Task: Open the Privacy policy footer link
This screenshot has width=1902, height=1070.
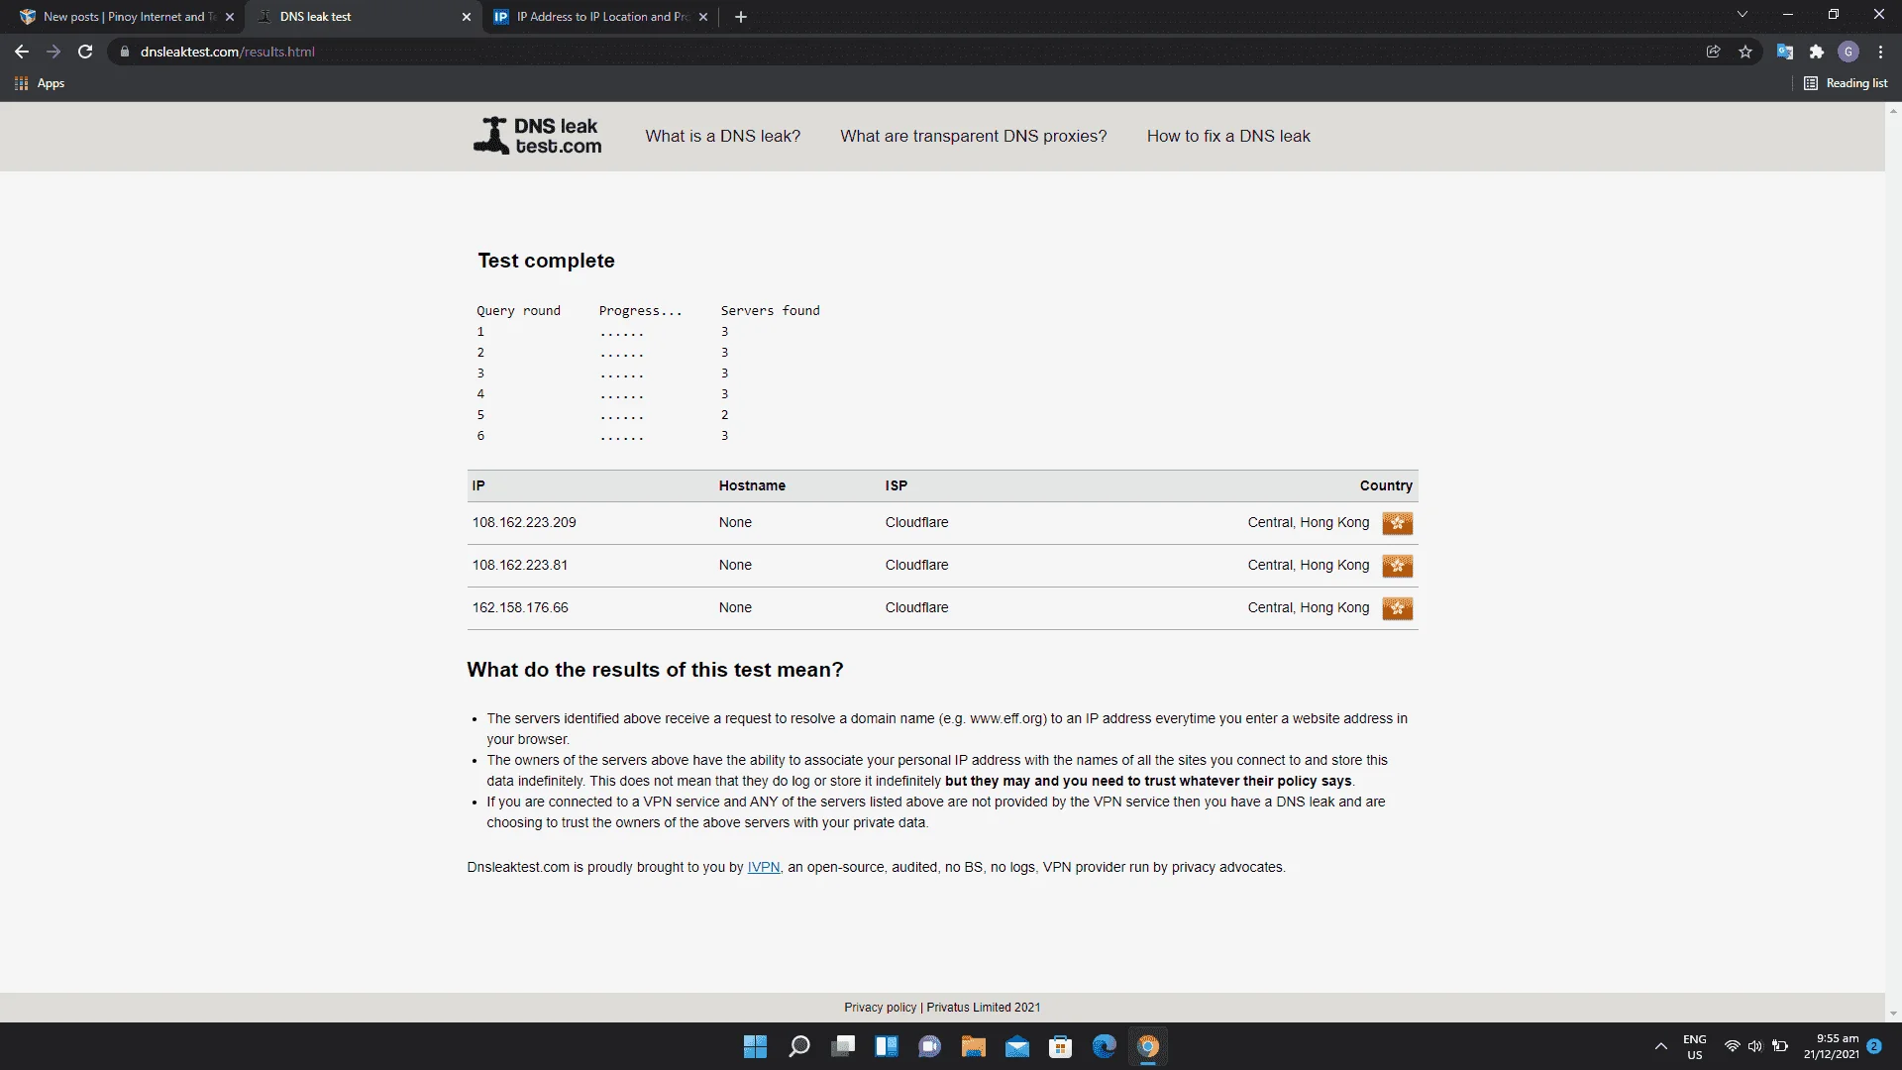Action: point(880,1008)
